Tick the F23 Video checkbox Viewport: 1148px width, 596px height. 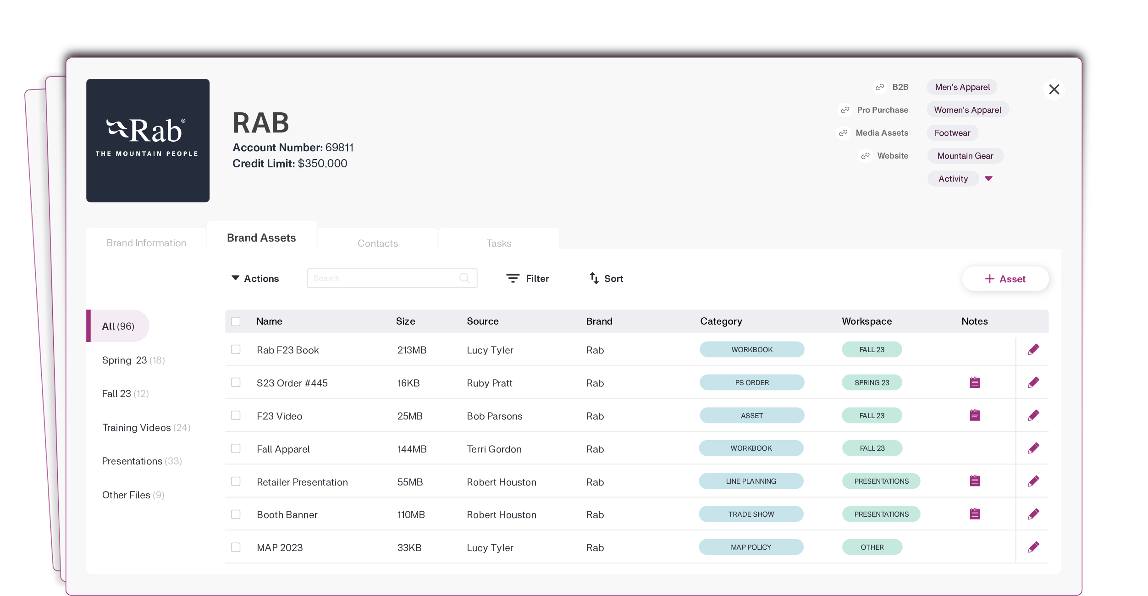tap(236, 415)
